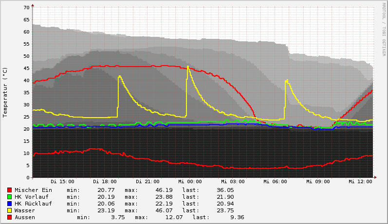Click the Wasser legend label
This screenshot has height=224, width=388.
tap(24, 210)
